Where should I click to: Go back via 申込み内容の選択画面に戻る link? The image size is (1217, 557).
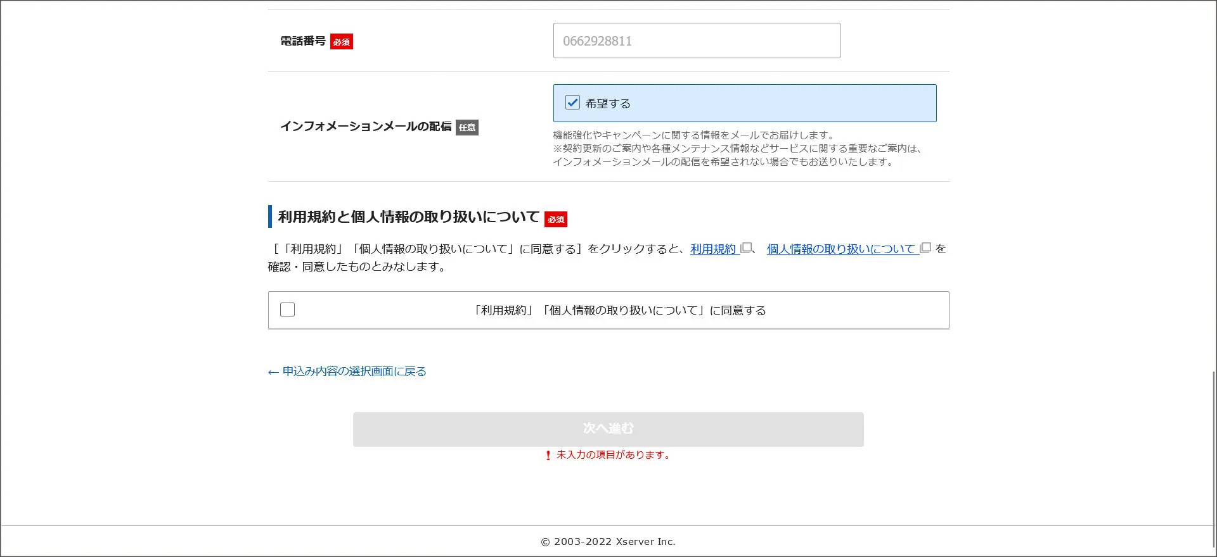(347, 372)
